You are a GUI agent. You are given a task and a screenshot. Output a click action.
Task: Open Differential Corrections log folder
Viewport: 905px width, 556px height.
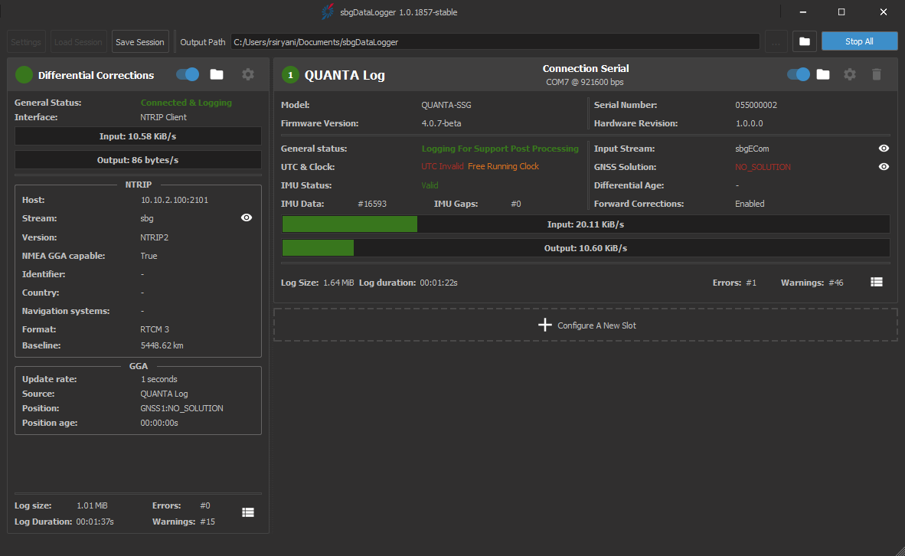[x=217, y=74]
